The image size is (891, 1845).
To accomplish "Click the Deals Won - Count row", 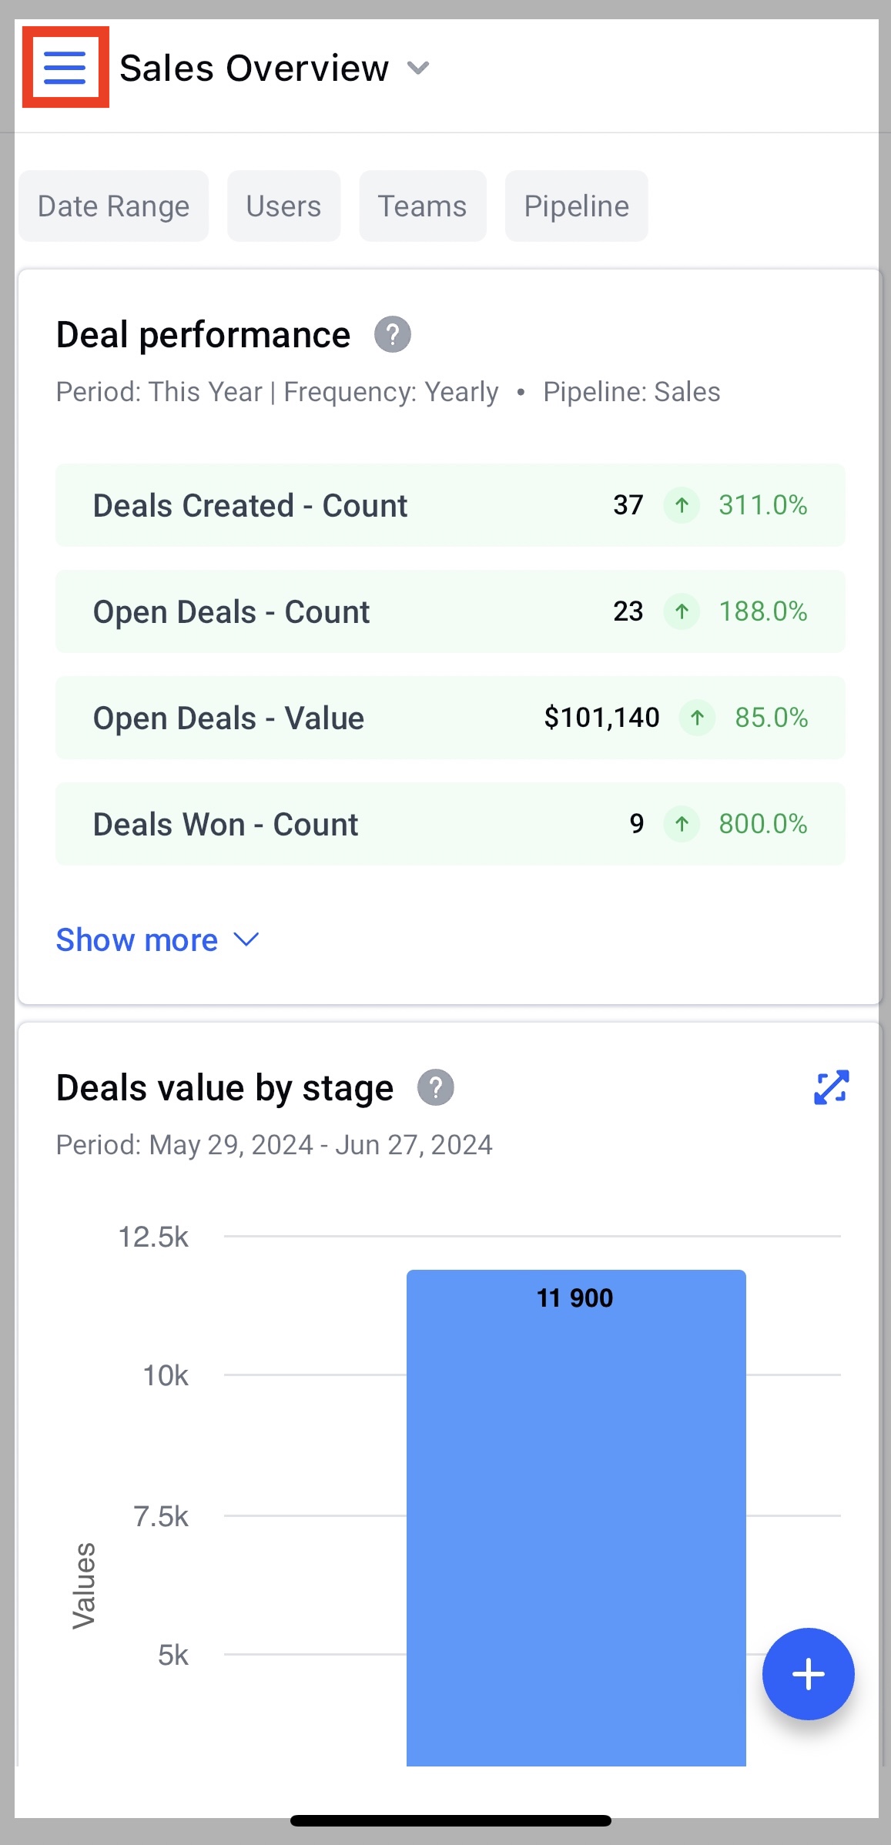I will point(308,825).
